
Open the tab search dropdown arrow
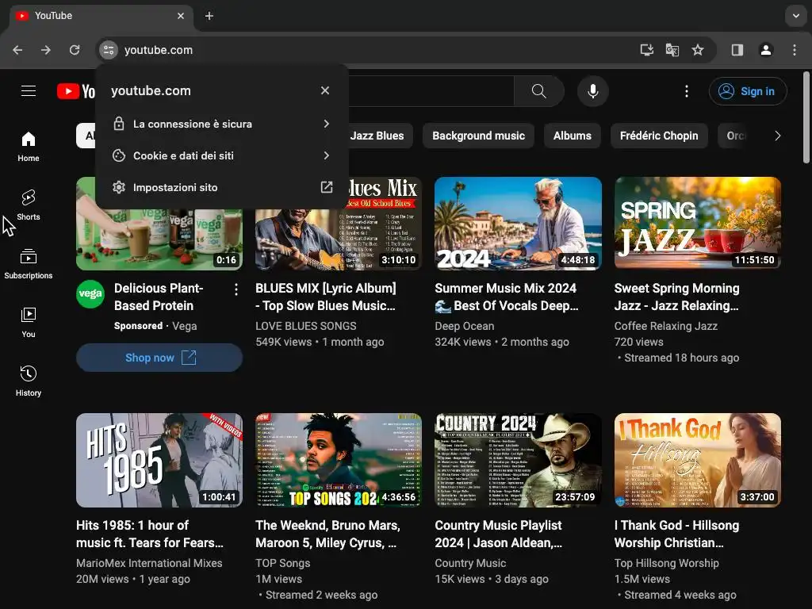(x=796, y=16)
